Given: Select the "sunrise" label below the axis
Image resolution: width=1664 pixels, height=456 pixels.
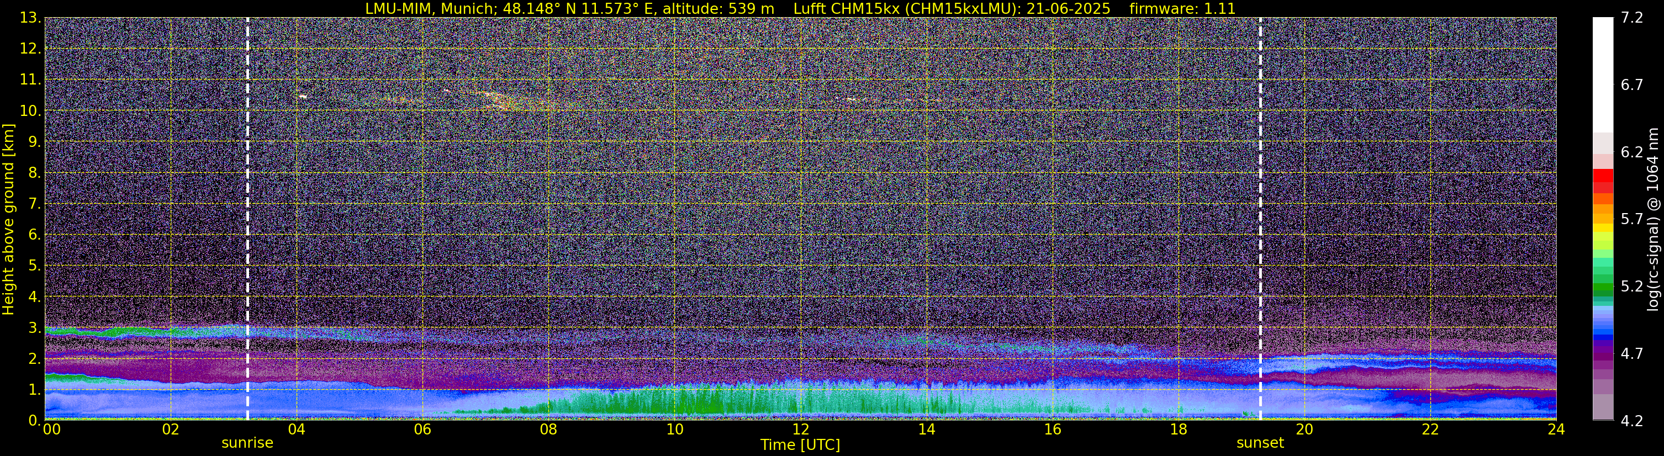Looking at the screenshot, I should [247, 443].
